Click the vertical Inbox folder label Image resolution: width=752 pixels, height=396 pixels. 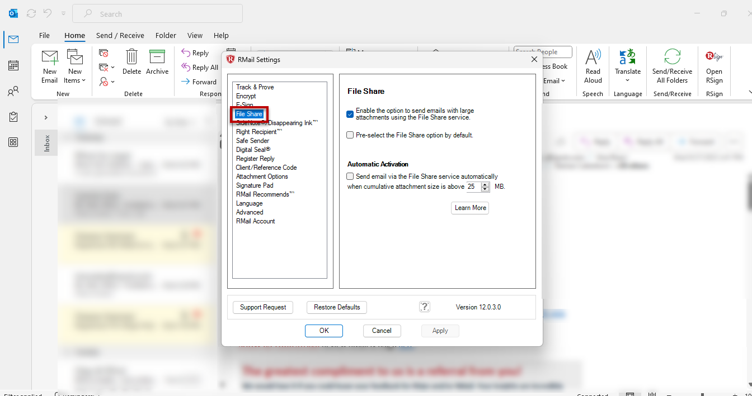point(46,143)
